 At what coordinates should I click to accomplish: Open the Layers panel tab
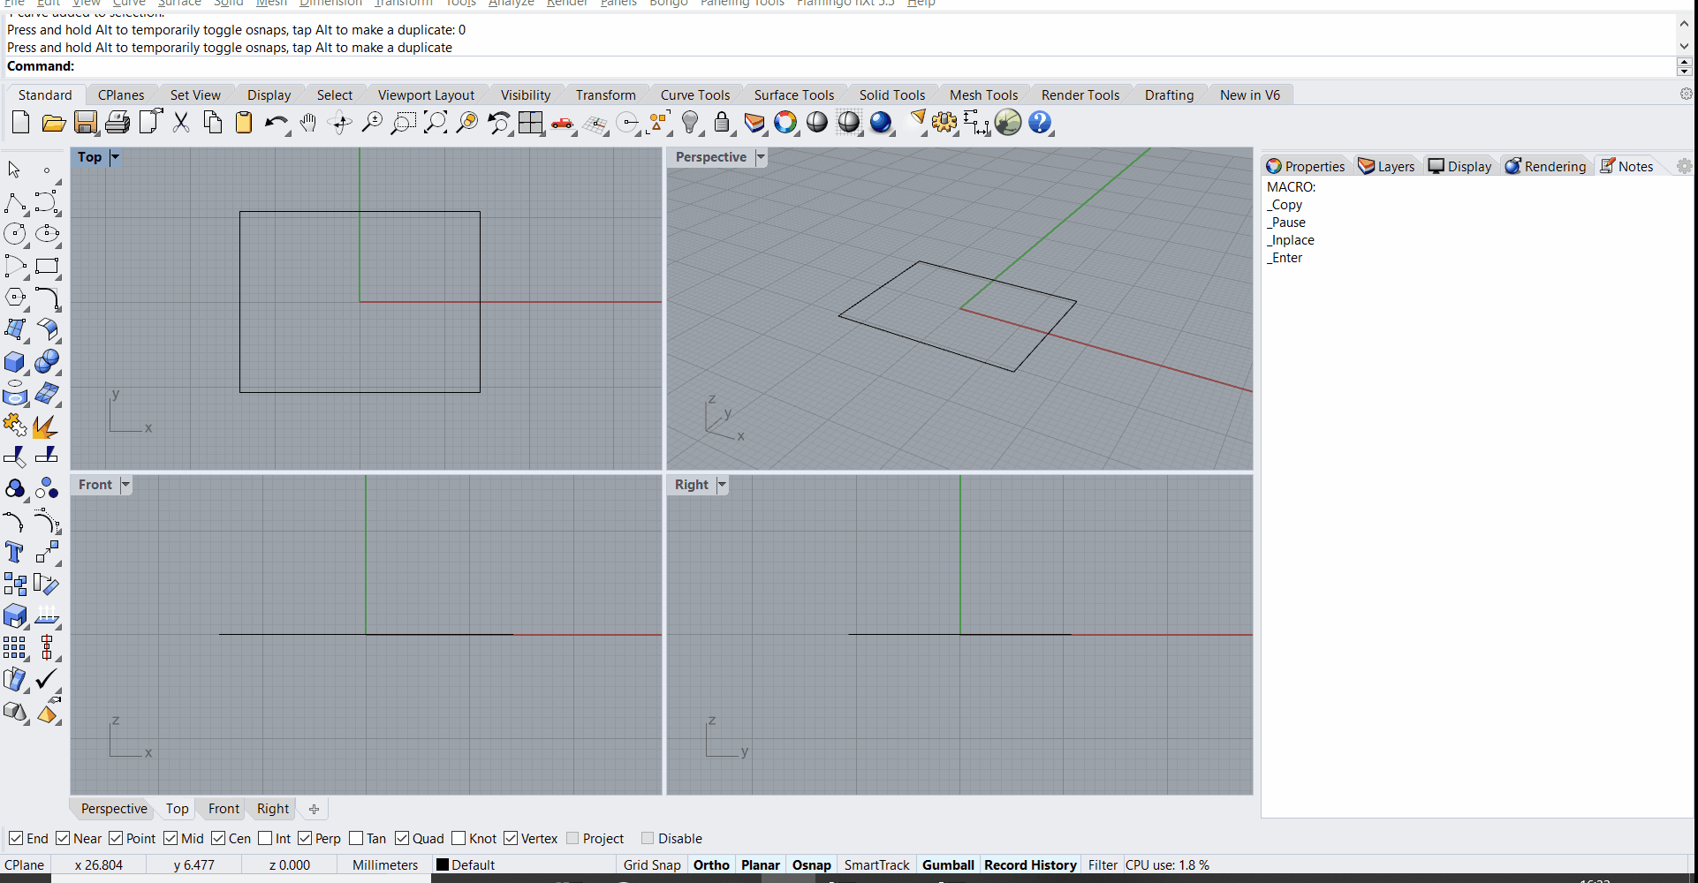(1386, 166)
